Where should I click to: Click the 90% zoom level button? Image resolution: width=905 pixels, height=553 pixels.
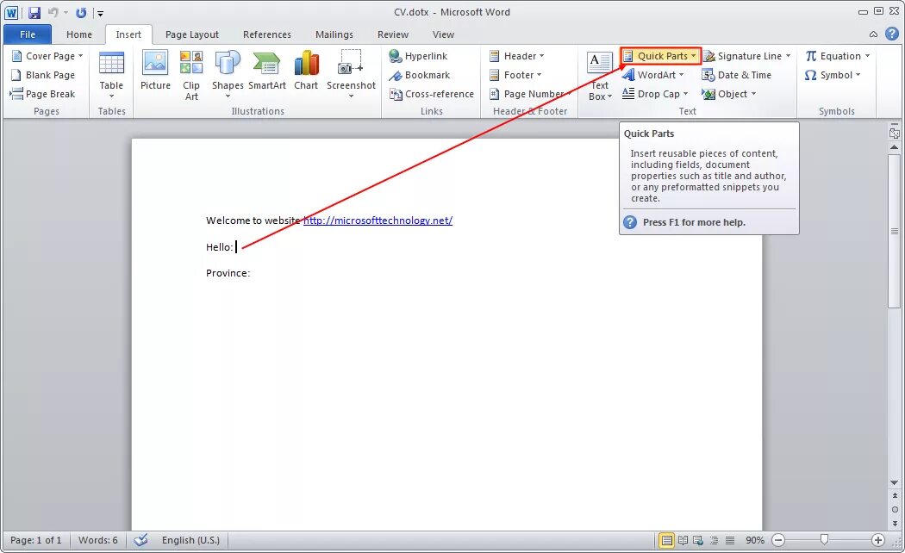[754, 540]
